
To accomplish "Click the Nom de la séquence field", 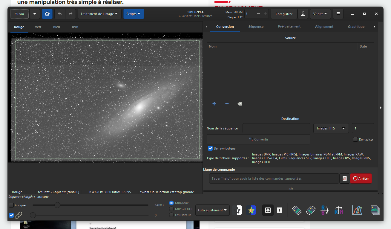I will pyautogui.click(x=276, y=128).
